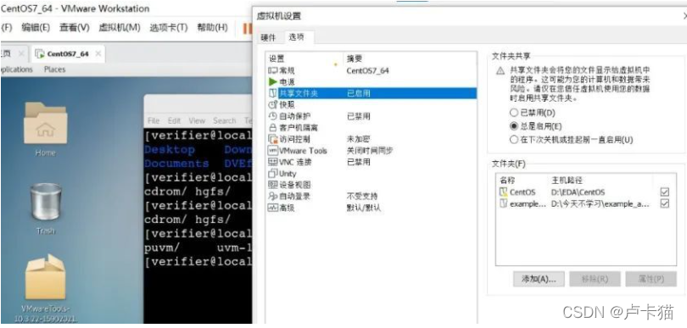Viewport: 687px width, 328px height.
Task: Open the 查看(V) menu
Action: point(74,28)
